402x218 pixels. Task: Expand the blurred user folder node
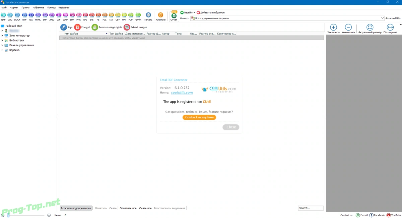2,31
